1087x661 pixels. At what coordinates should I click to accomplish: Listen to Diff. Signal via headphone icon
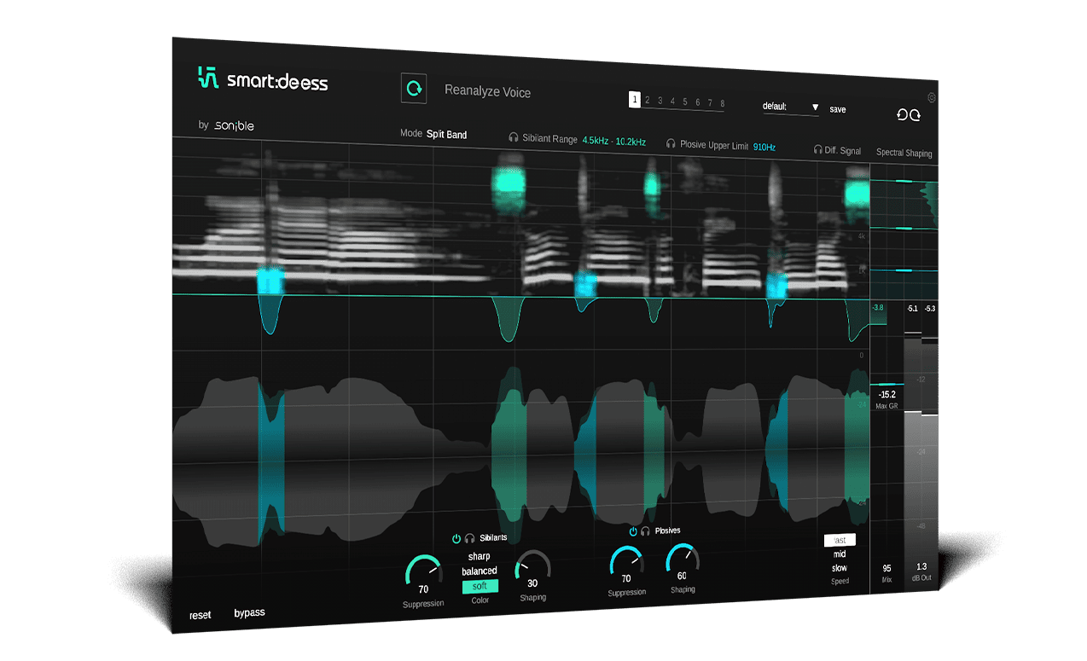817,150
